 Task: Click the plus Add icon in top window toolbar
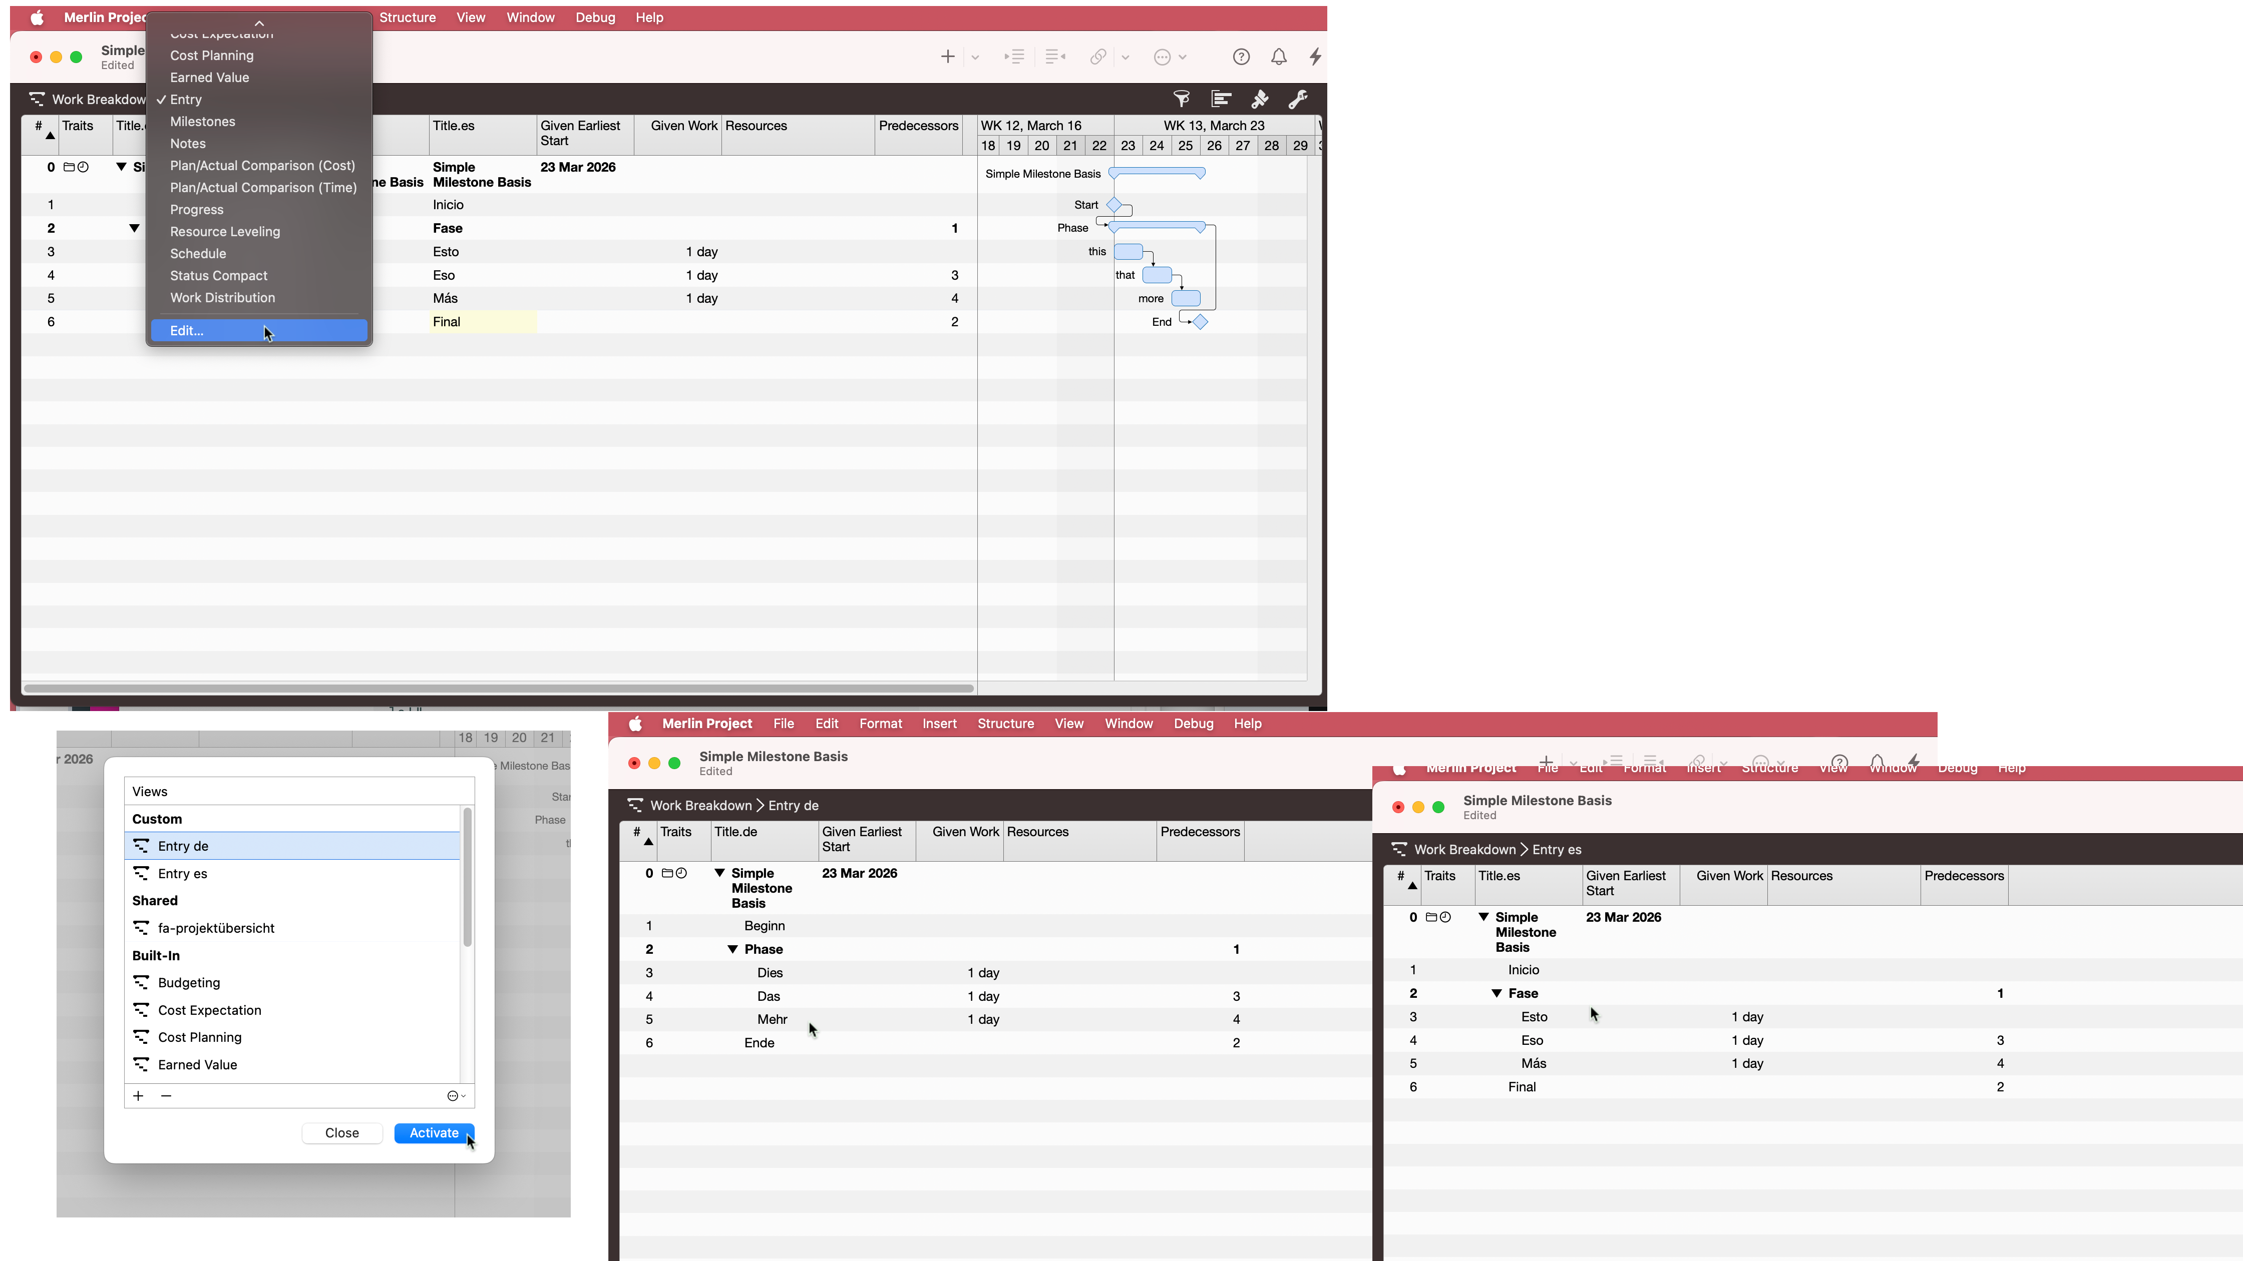(x=947, y=57)
